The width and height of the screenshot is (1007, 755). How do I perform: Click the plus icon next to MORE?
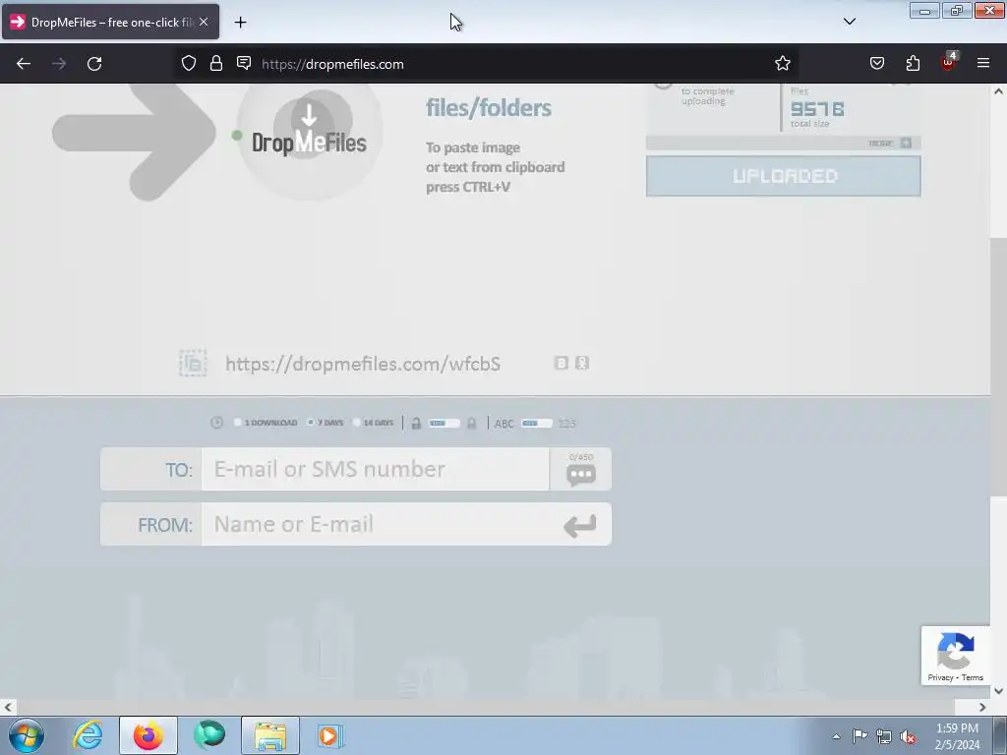[906, 143]
